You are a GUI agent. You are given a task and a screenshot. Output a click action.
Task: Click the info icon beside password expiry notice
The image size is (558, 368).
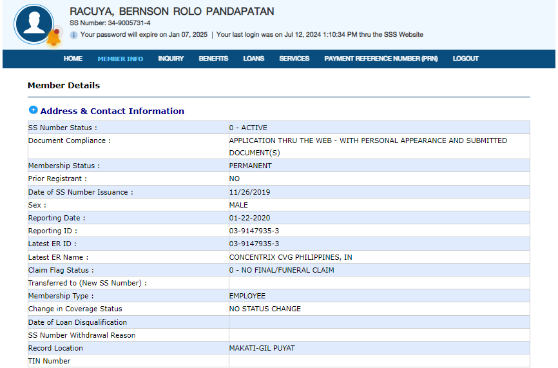point(73,35)
